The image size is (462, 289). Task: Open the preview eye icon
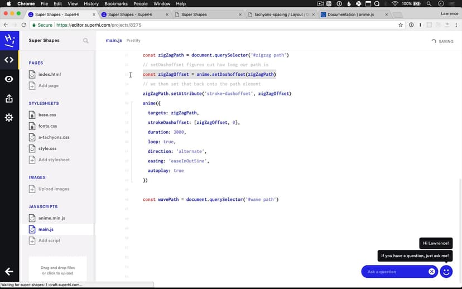pyautogui.click(x=9, y=79)
